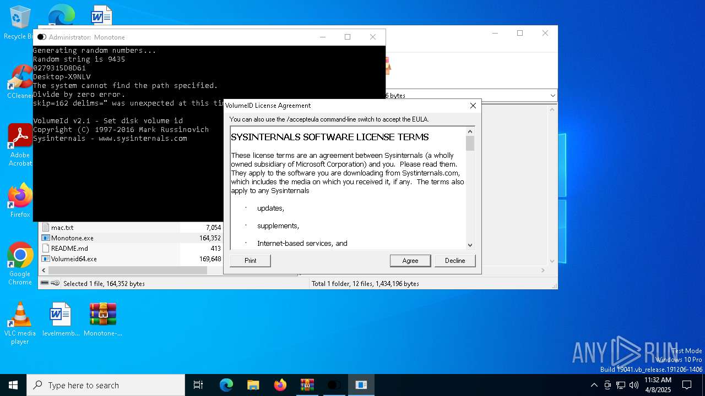The image size is (705, 396).
Task: Click the mac.txt file name in the archive list
Action: [x=62, y=227]
